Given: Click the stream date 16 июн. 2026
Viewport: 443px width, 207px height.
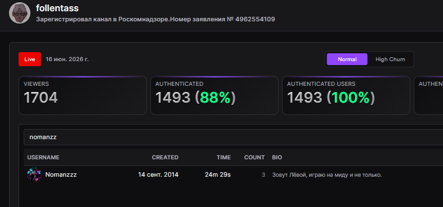Looking at the screenshot, I should pyautogui.click(x=67, y=59).
